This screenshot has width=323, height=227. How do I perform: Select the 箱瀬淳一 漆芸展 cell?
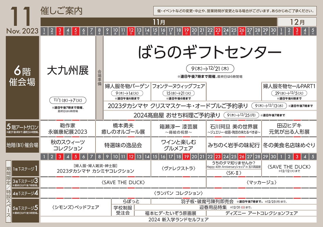pos(179,129)
